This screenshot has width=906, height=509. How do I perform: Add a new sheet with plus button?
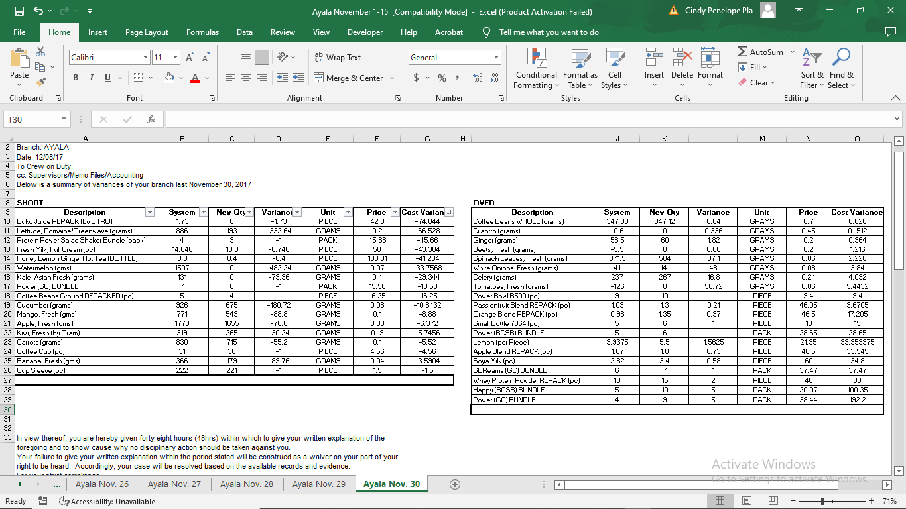pos(455,484)
